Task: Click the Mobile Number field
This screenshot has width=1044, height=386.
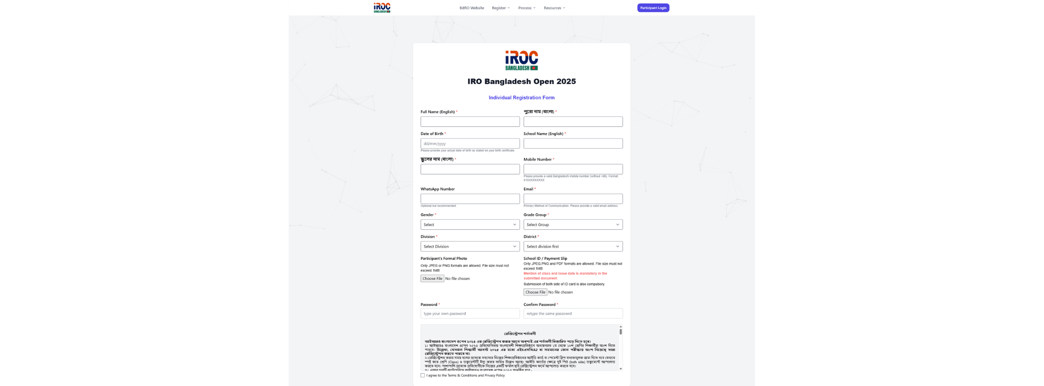Action: [x=573, y=169]
